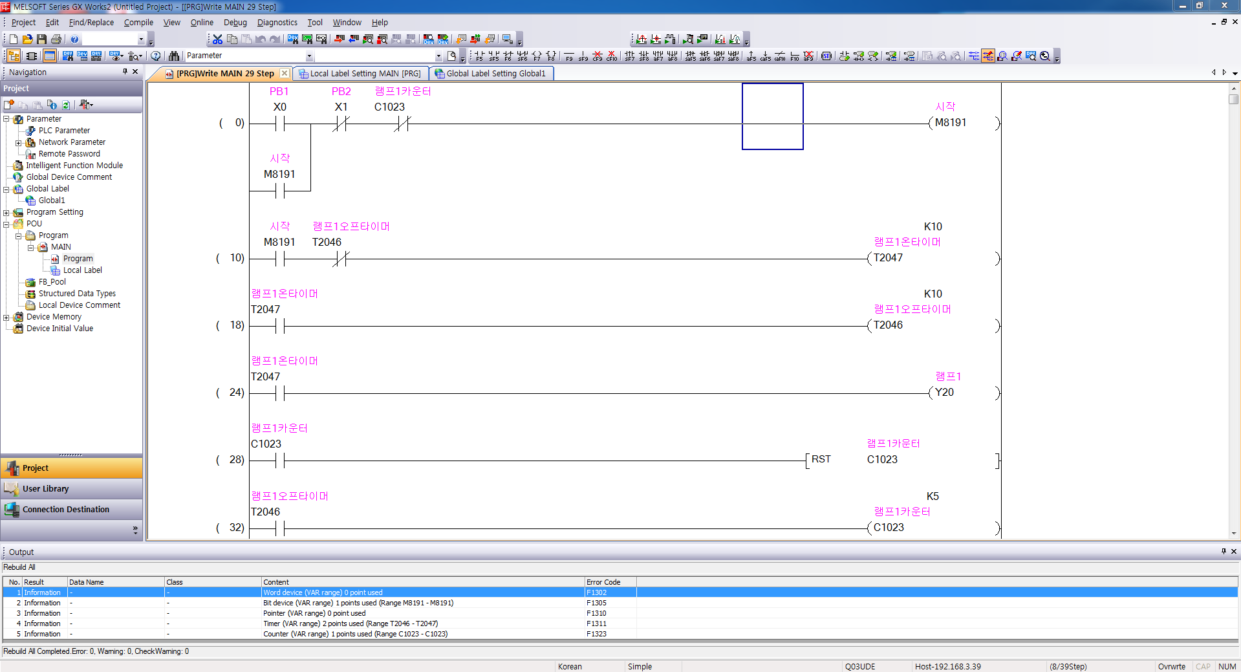Expand the Device Memory tree node
The image size is (1241, 672).
click(x=6, y=317)
